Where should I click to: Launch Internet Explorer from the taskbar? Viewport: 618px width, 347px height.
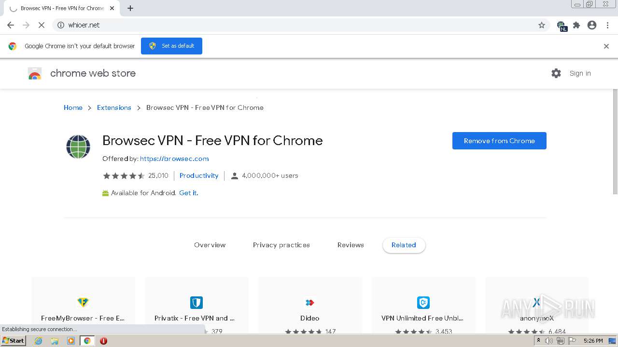pyautogui.click(x=38, y=341)
